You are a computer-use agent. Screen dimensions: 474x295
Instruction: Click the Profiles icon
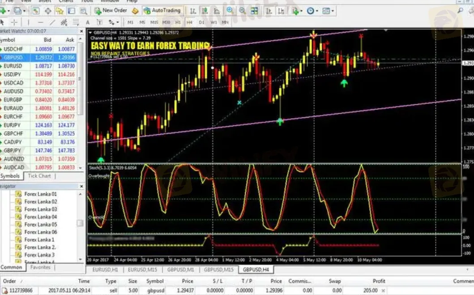point(17,11)
